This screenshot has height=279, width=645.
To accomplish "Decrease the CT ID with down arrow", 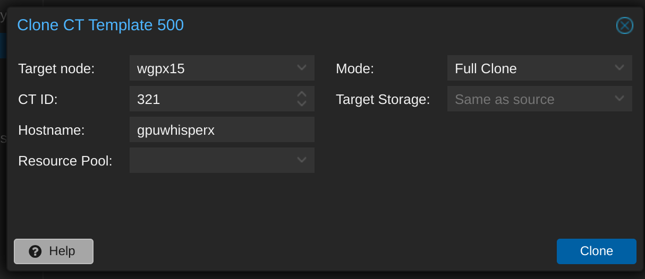I will (x=302, y=103).
